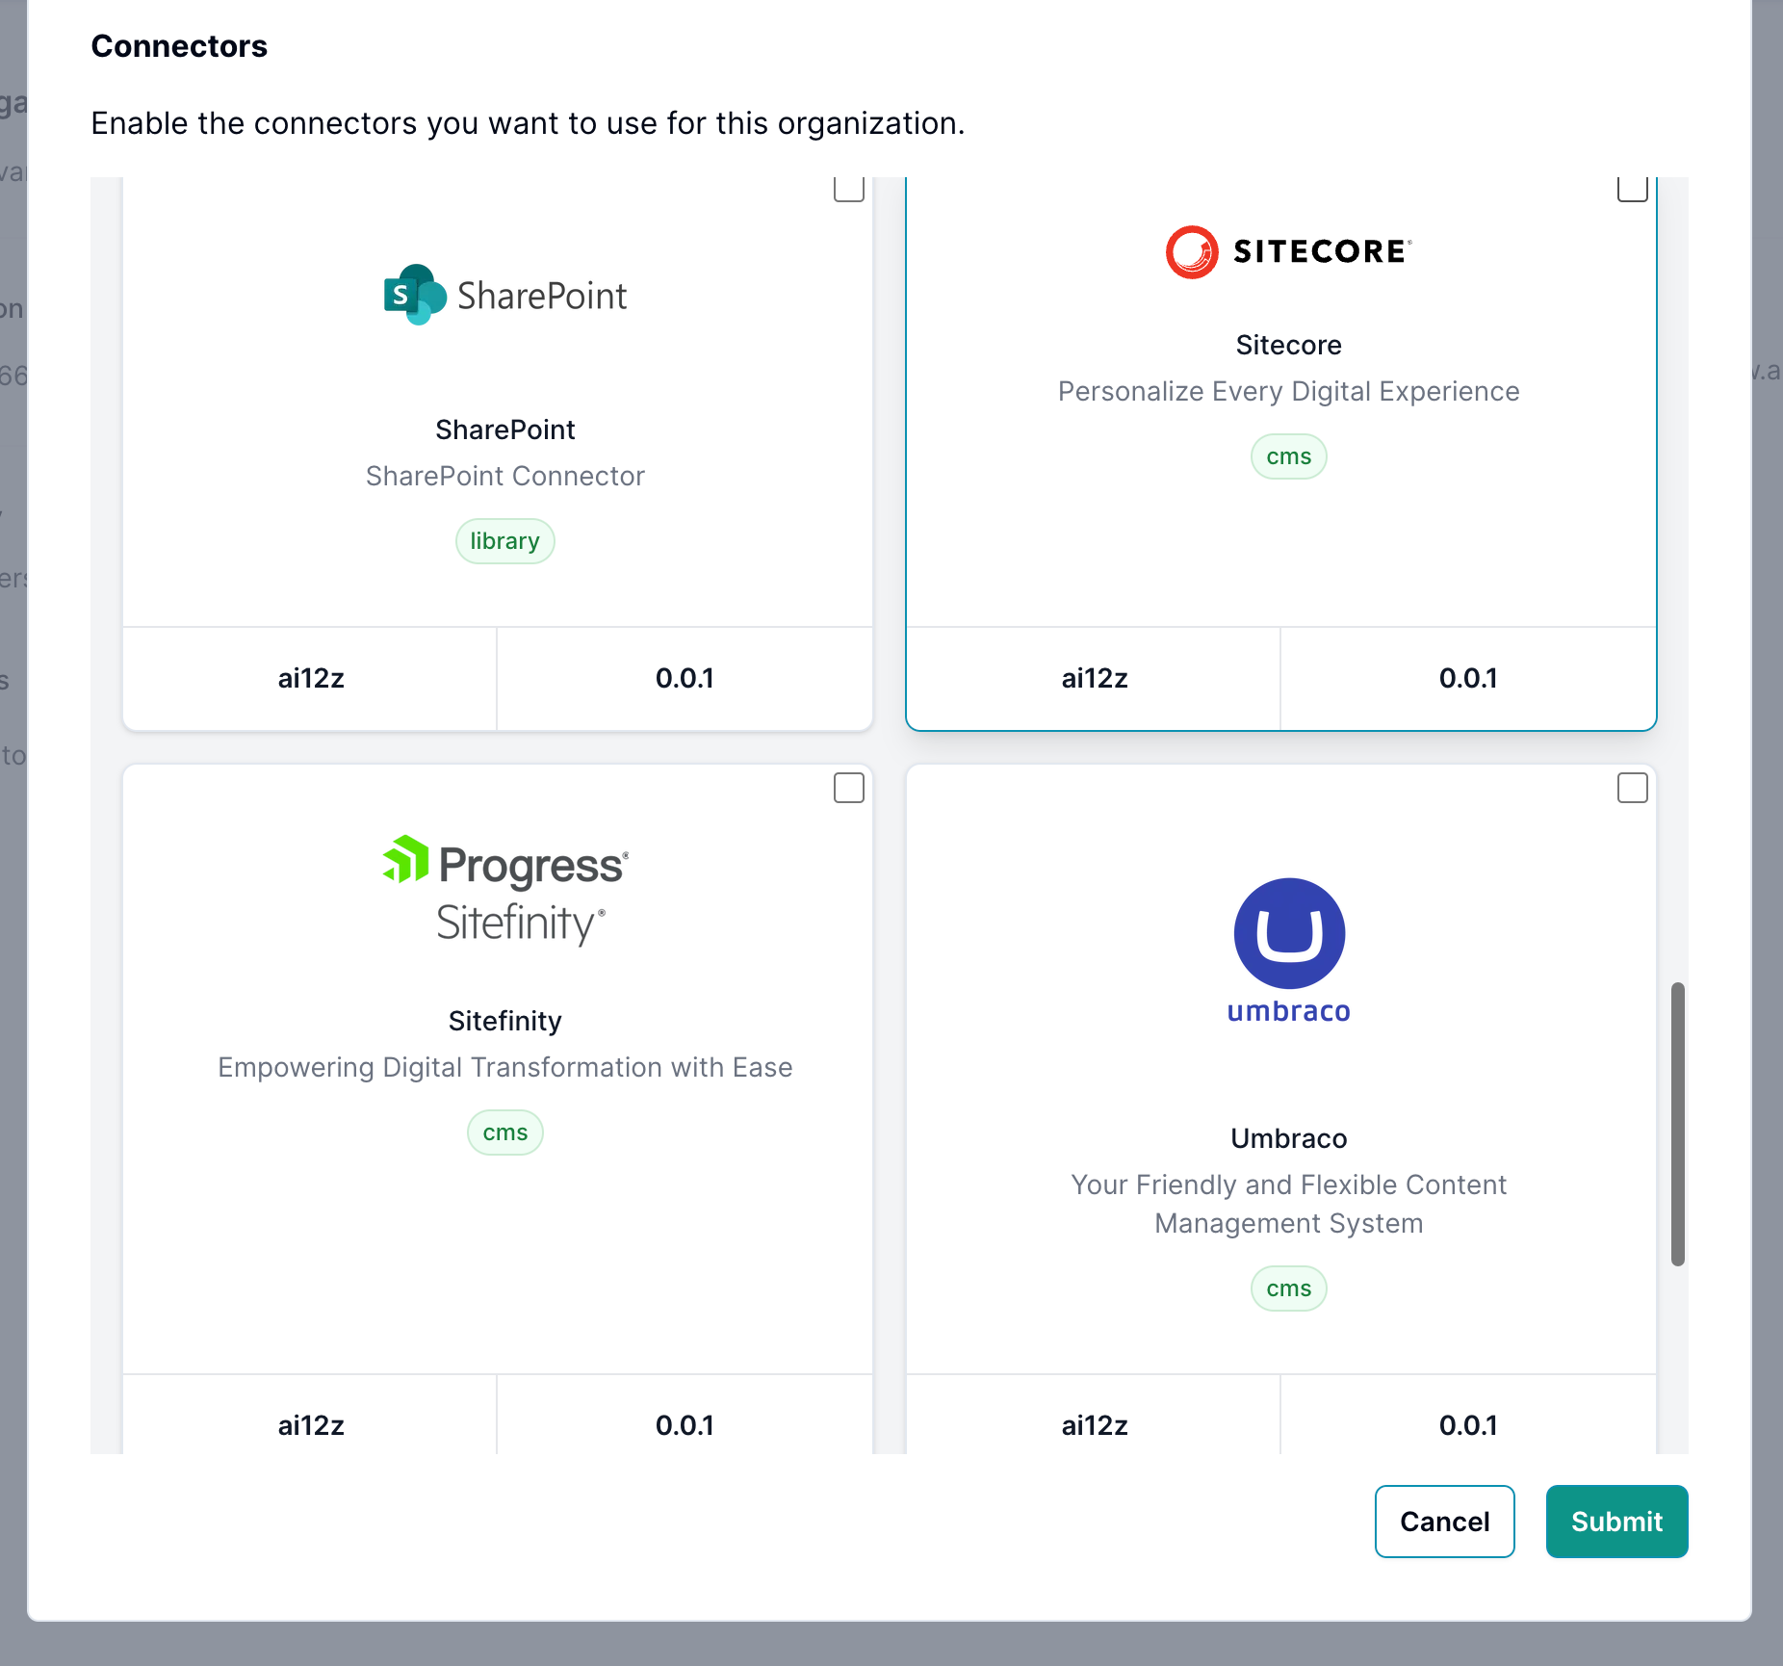Select the Sitefinity card title
1783x1666 pixels.
click(504, 1021)
